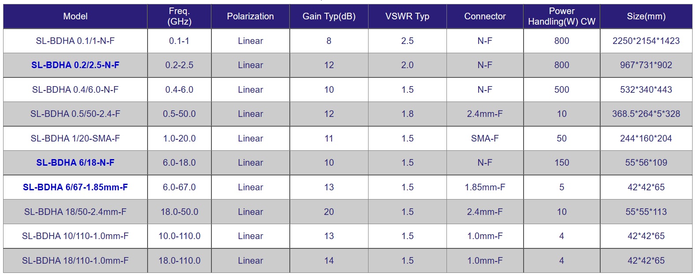Select the 18.0-110.0 frequency cell

(x=179, y=261)
